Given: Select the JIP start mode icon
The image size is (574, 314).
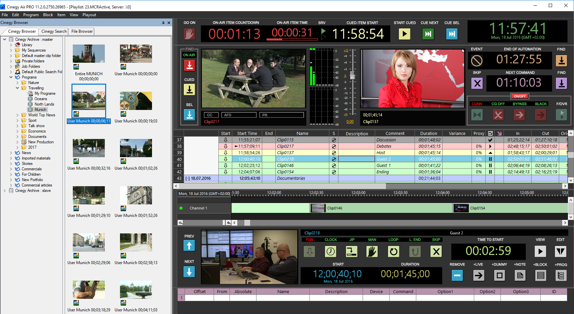Looking at the screenshot, I should (352, 252).
